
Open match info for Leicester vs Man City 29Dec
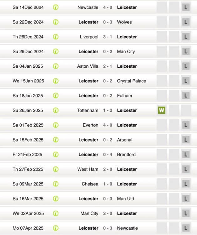pyautogui.click(x=56, y=51)
